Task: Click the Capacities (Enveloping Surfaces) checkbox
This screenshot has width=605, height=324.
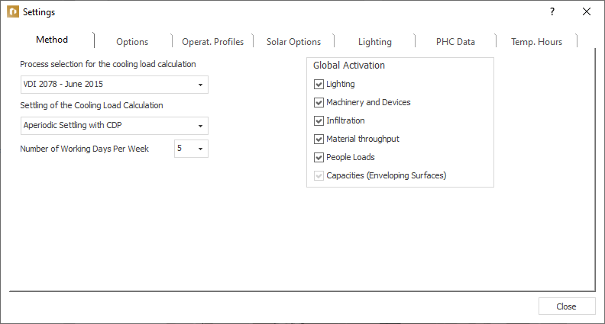Action: click(319, 175)
